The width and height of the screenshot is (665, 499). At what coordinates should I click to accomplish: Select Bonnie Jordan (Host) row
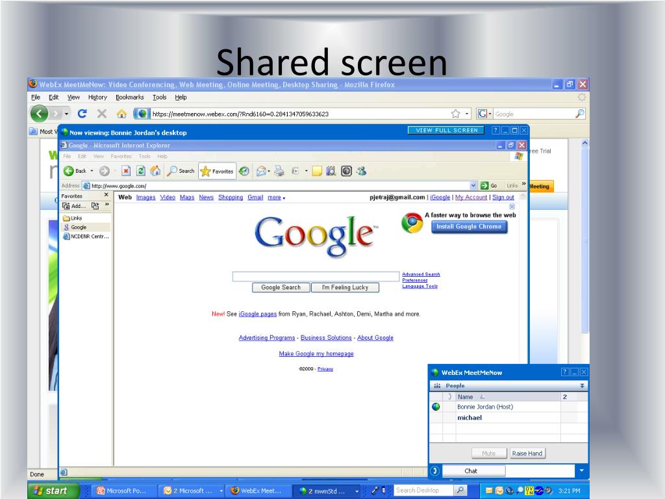click(x=508, y=407)
